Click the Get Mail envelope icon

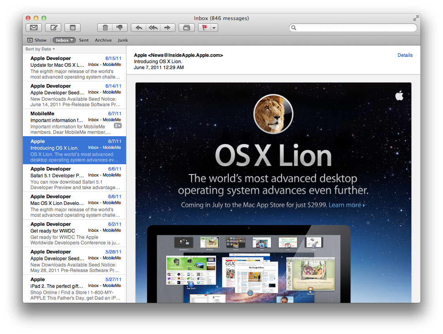click(34, 28)
